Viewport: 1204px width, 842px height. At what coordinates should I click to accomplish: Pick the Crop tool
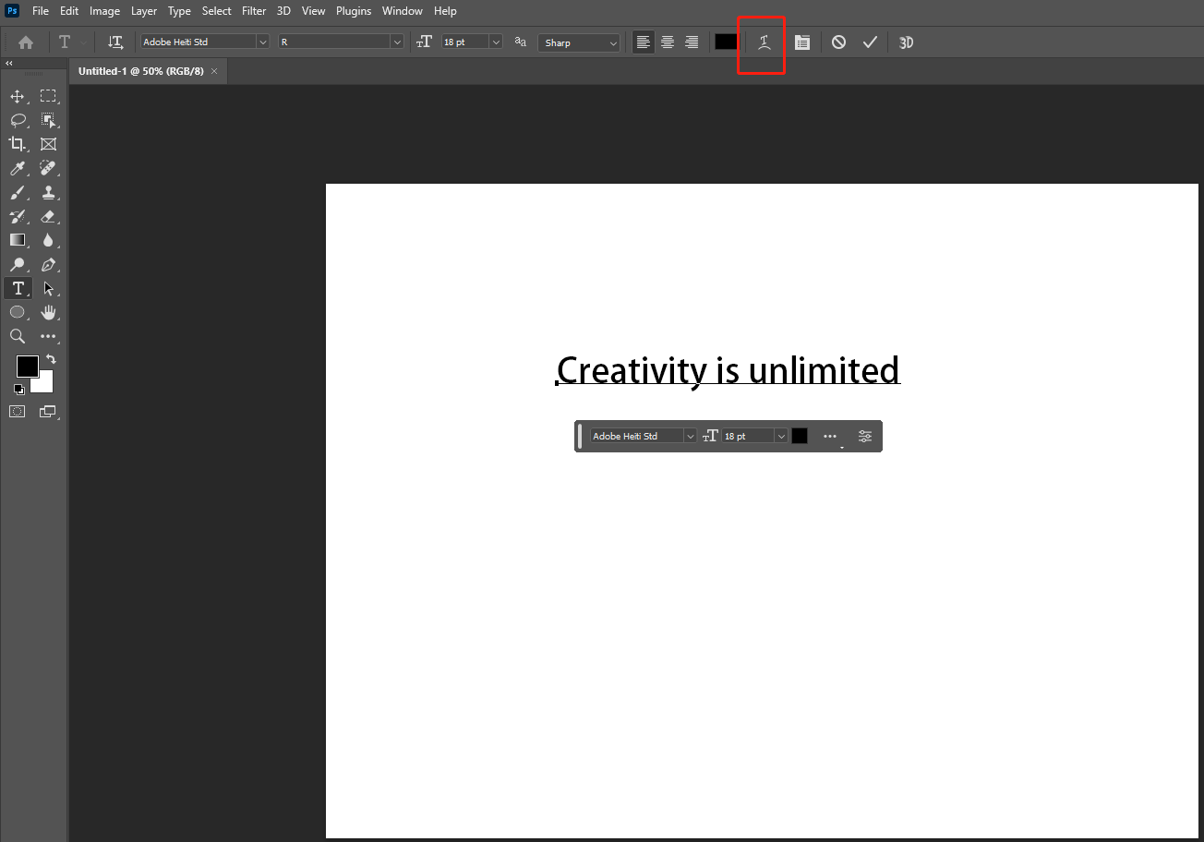tap(17, 144)
